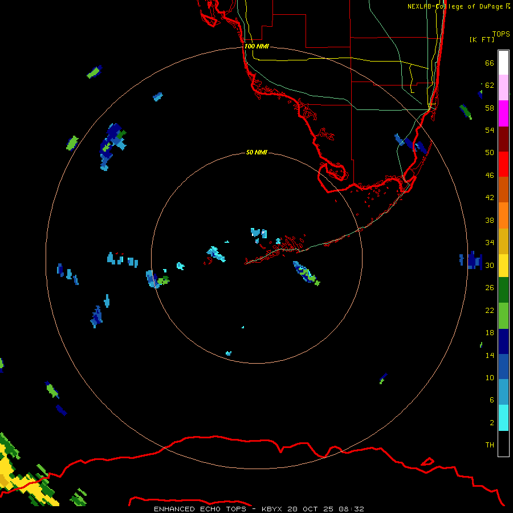Click the medium blue legend swatch
Image resolution: width=513 pixels, height=513 pixels.
point(503,367)
